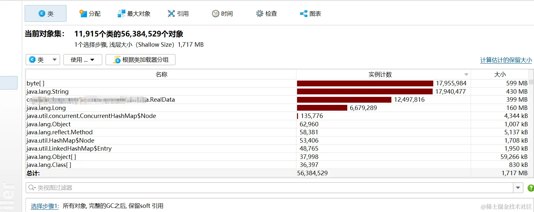The height and width of the screenshot is (212, 534).
Task: Click the 计算估计的保留大小 link
Action: 506,60
